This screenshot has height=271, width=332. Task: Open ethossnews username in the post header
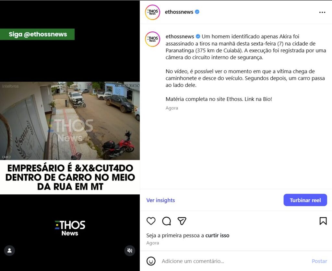click(179, 12)
